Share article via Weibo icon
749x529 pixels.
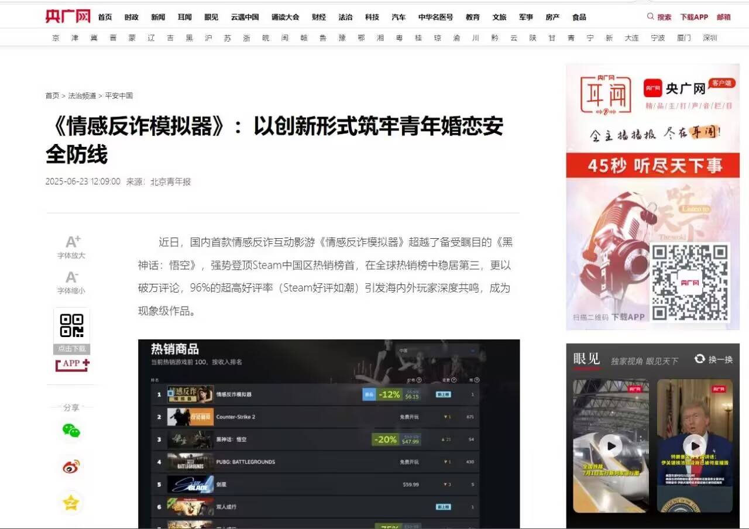tap(71, 467)
